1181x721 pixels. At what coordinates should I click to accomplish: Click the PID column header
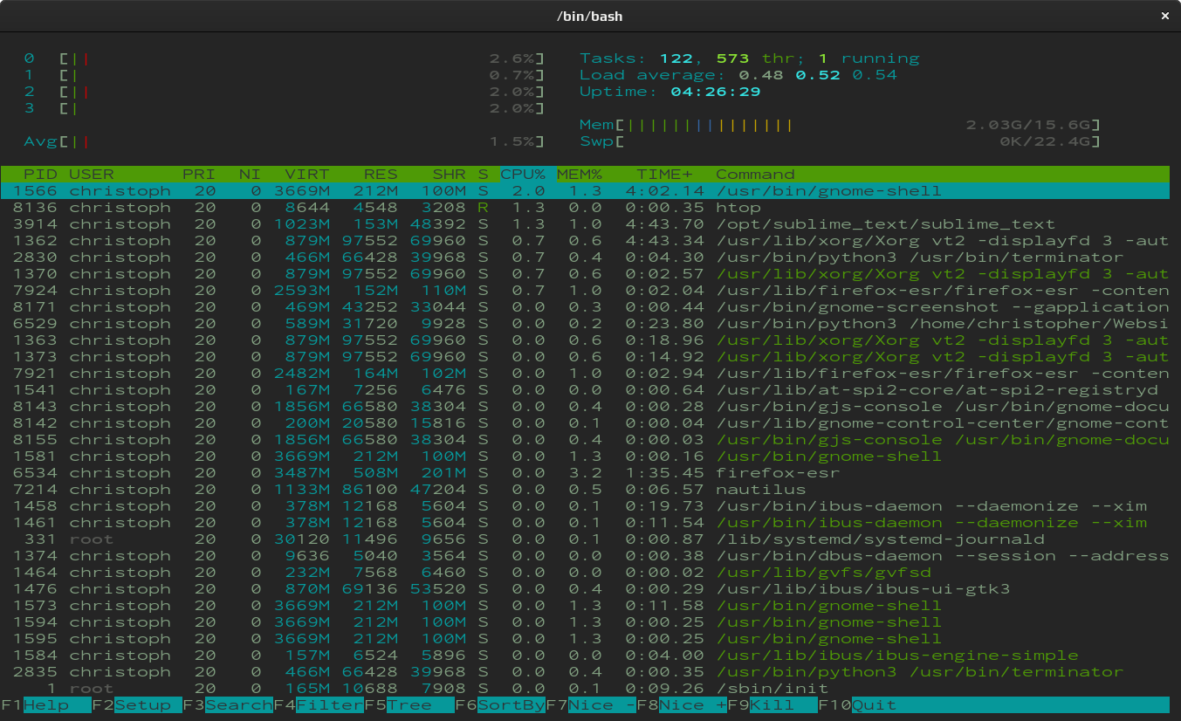pyautogui.click(x=40, y=175)
